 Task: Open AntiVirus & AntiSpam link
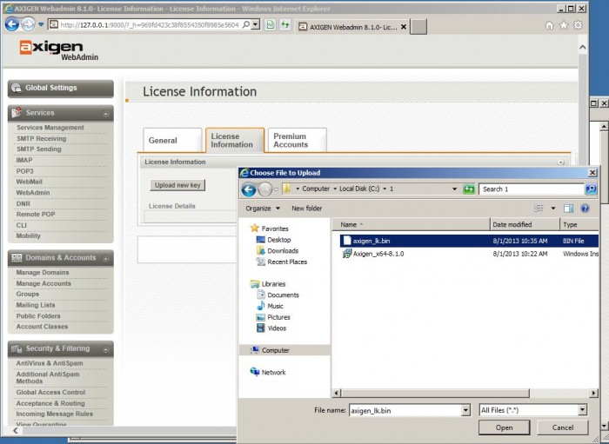click(x=50, y=363)
